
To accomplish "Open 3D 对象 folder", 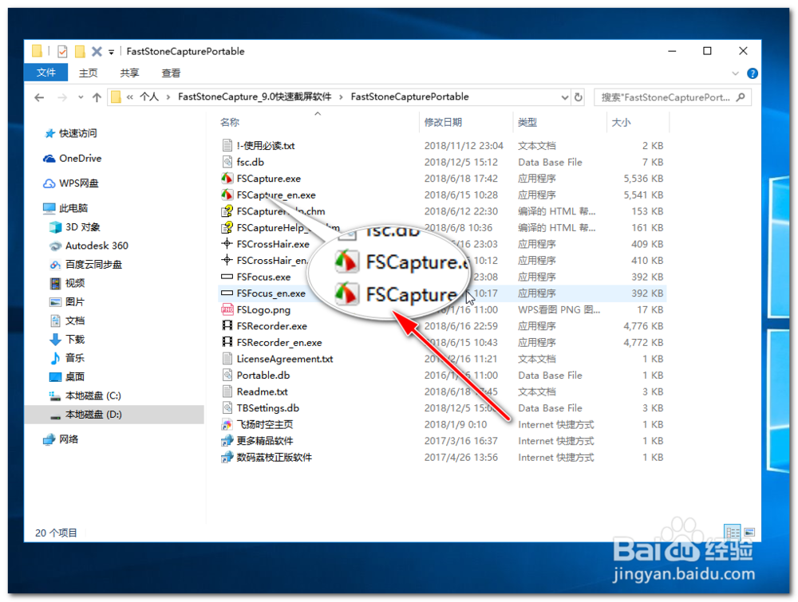I will tap(75, 226).
